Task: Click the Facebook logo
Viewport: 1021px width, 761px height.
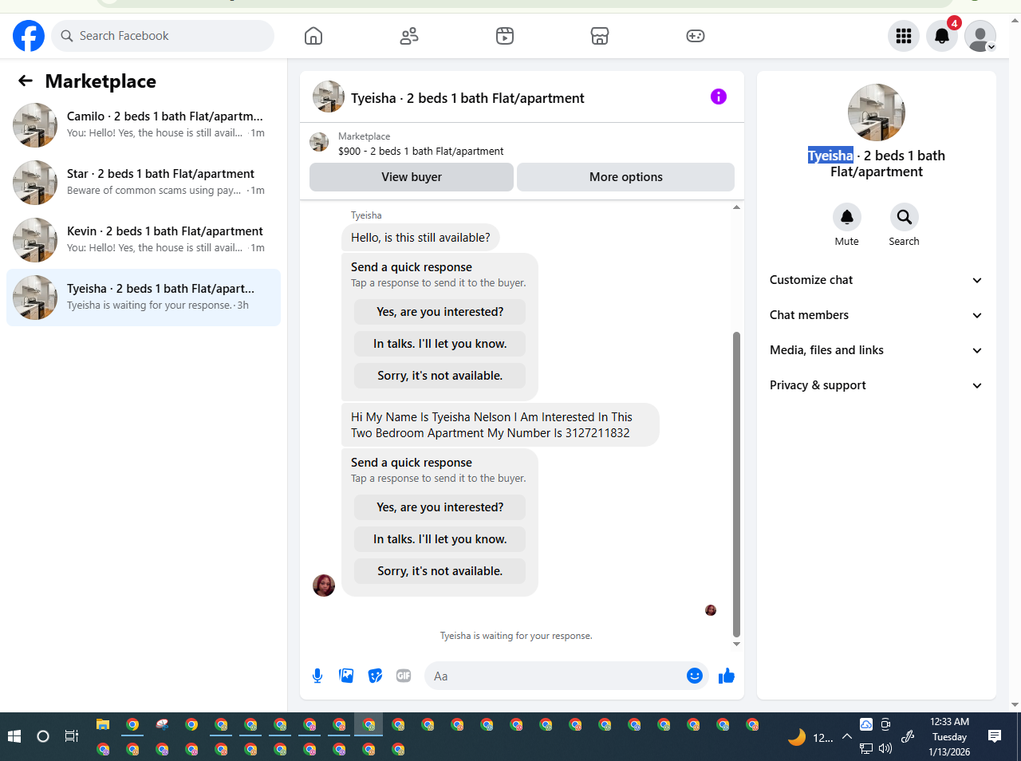Action: pyautogui.click(x=29, y=36)
